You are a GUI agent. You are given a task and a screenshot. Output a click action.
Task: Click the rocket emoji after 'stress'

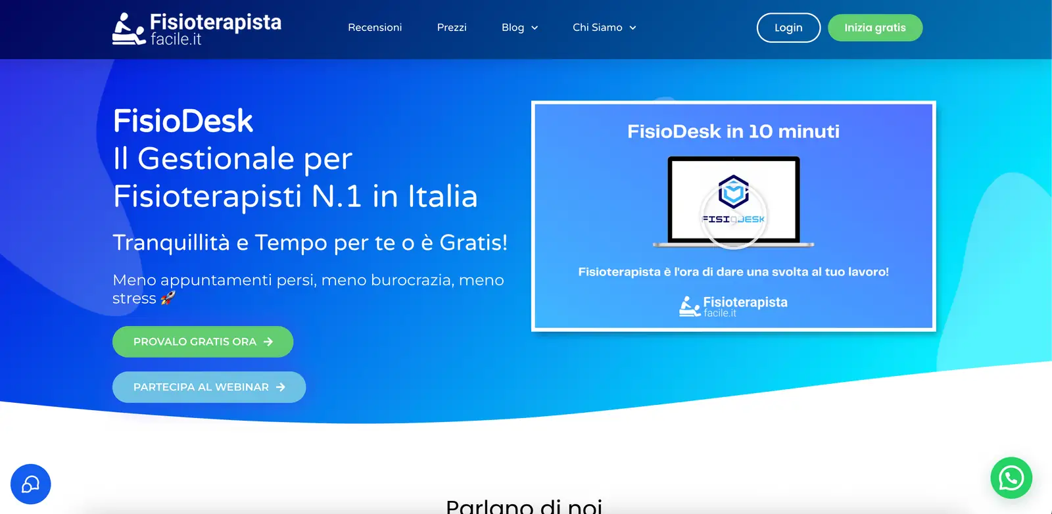point(168,298)
